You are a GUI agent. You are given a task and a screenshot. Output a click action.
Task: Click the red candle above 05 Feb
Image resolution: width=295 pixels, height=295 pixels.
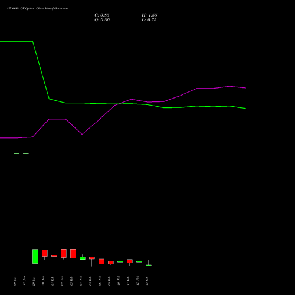point(92,258)
